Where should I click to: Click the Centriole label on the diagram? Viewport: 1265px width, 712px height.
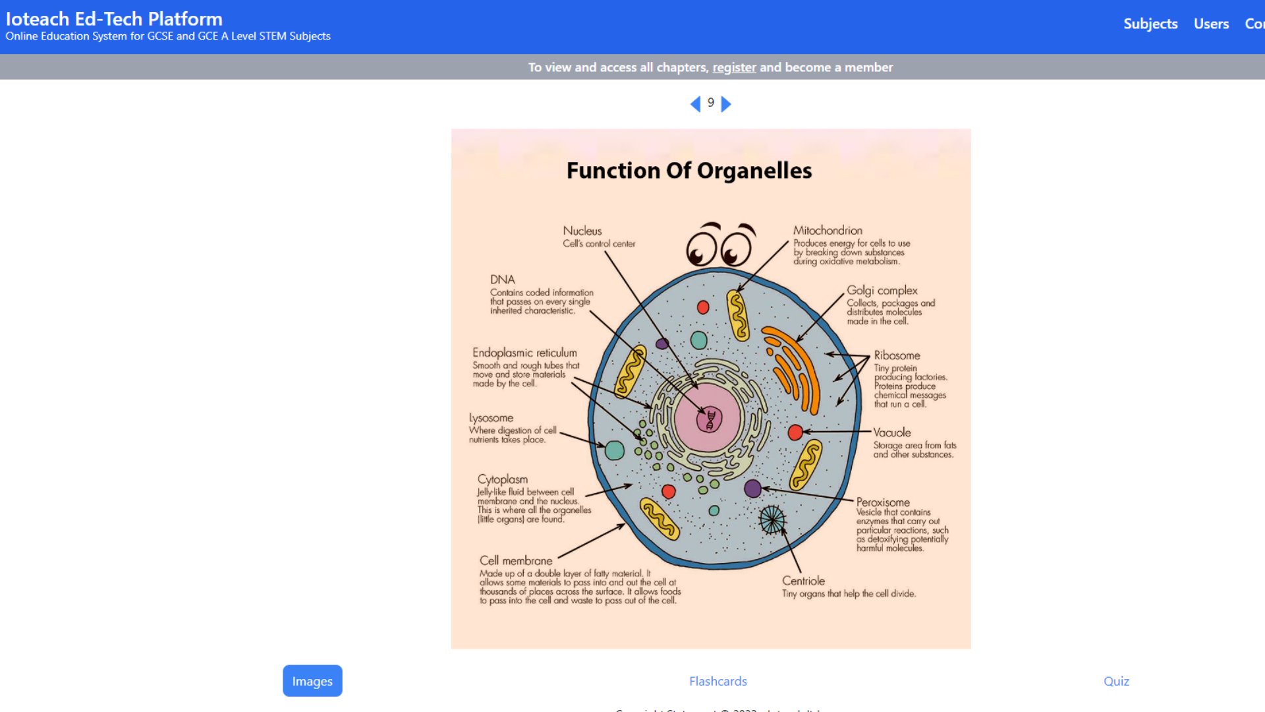[x=803, y=581]
